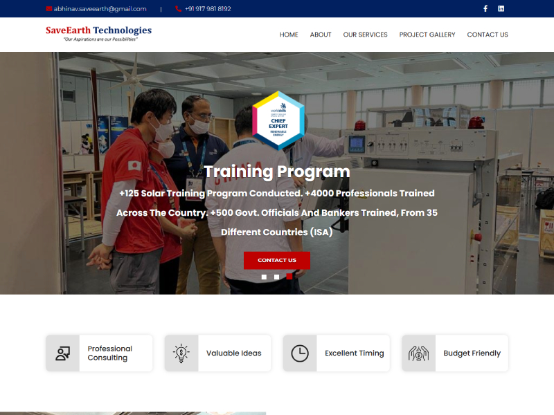Select the active red slide indicator
This screenshot has width=554, height=415.
(289, 277)
